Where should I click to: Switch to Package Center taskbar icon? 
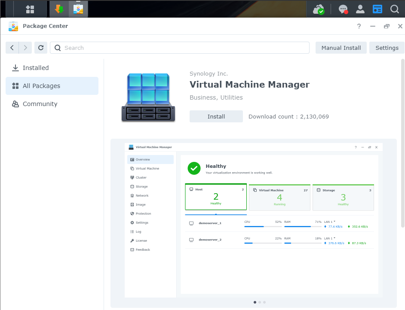tap(78, 9)
